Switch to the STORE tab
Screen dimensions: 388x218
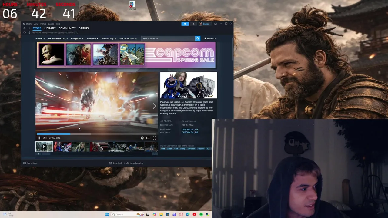(37, 28)
